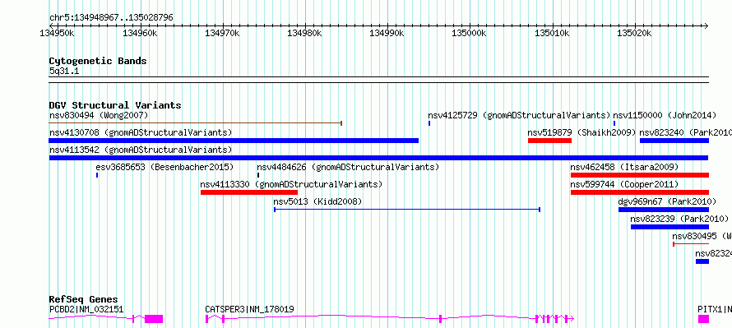732x328 pixels.
Task: Select the brown nsv830494 variant line
Action: (x=195, y=123)
